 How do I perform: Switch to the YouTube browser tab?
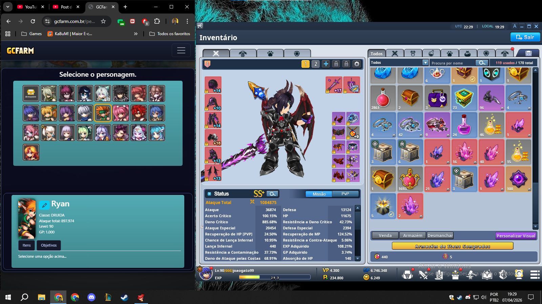[31, 7]
